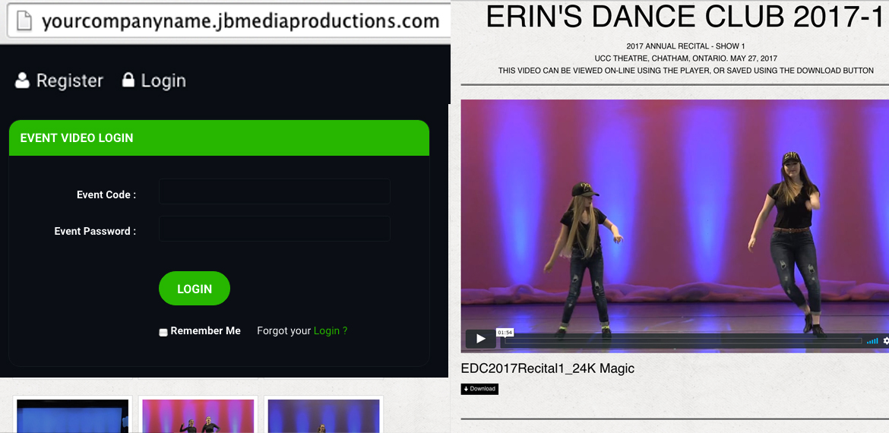This screenshot has height=433, width=889.
Task: Open the Register link
Action: [69, 81]
